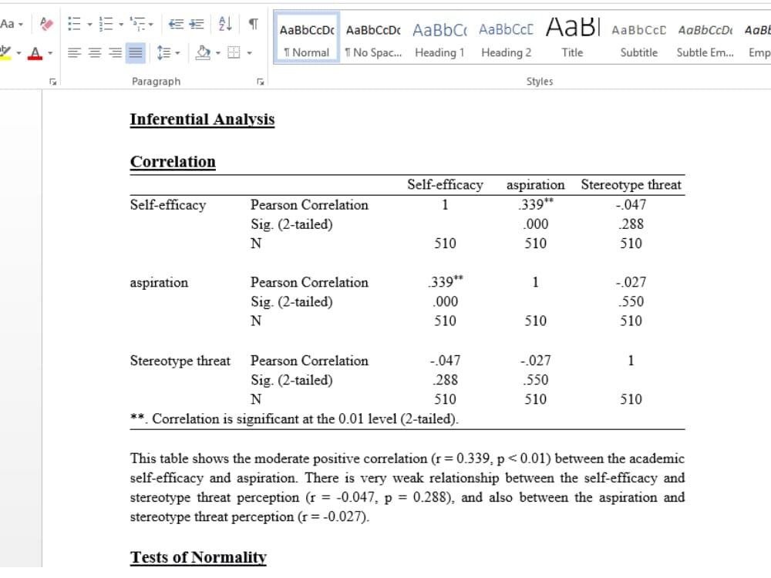771x578 pixels.
Task: Open the Paragraph dialog launcher
Action: 261,81
